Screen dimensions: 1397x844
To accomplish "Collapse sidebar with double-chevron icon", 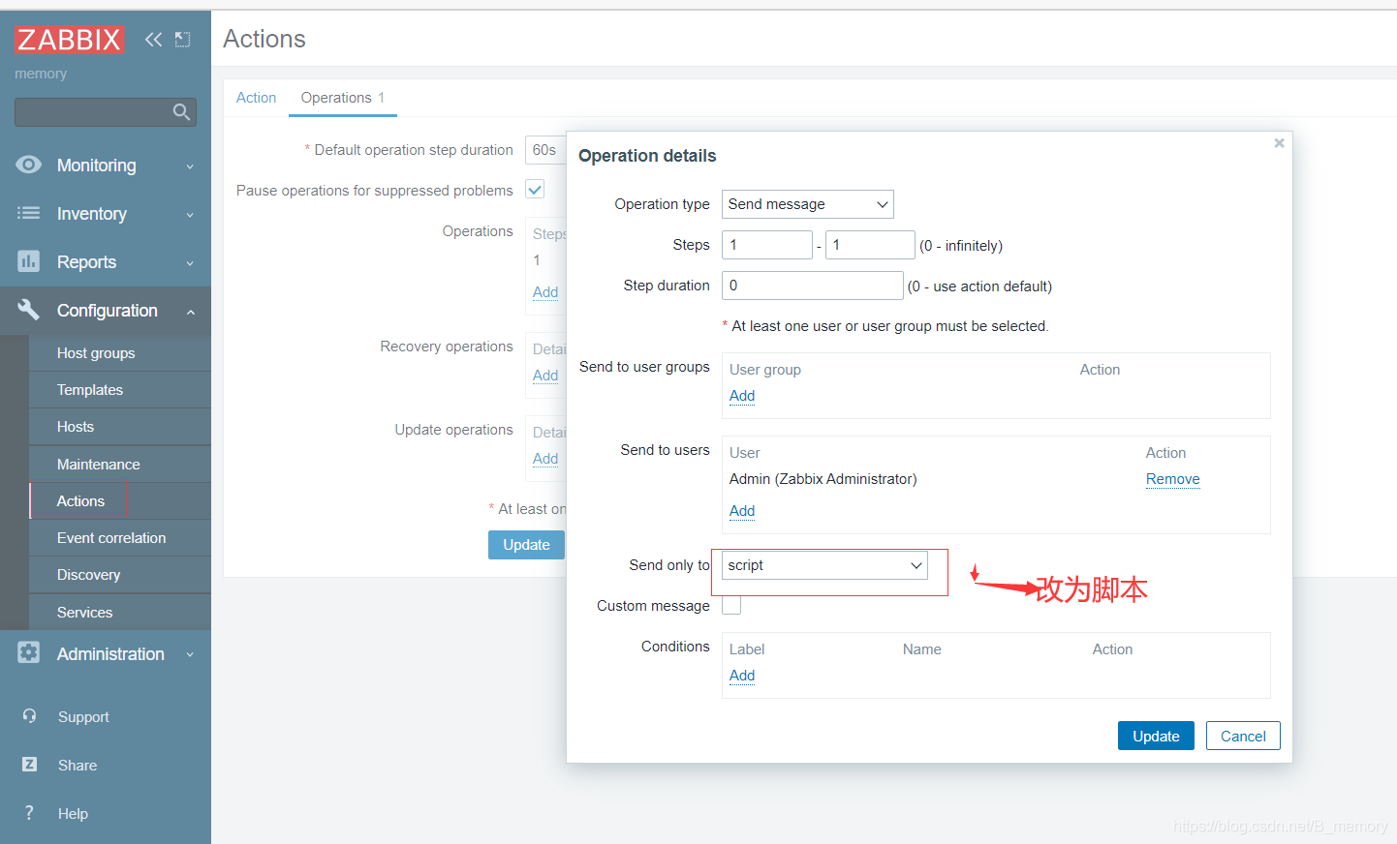I will 153,40.
